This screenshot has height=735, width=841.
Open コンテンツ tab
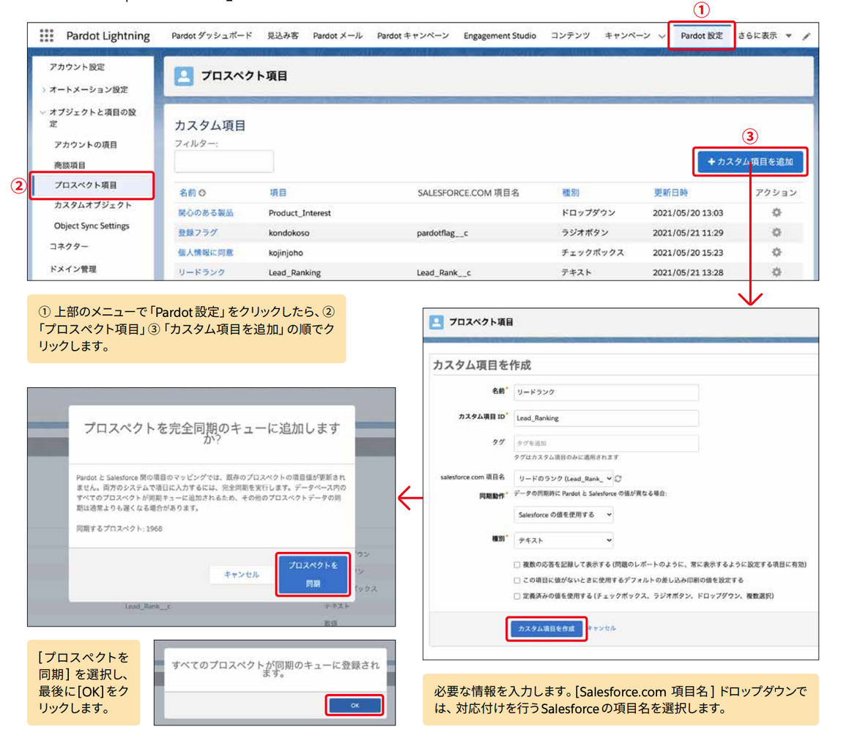point(570,36)
